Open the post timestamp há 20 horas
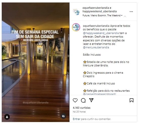 point(79,112)
